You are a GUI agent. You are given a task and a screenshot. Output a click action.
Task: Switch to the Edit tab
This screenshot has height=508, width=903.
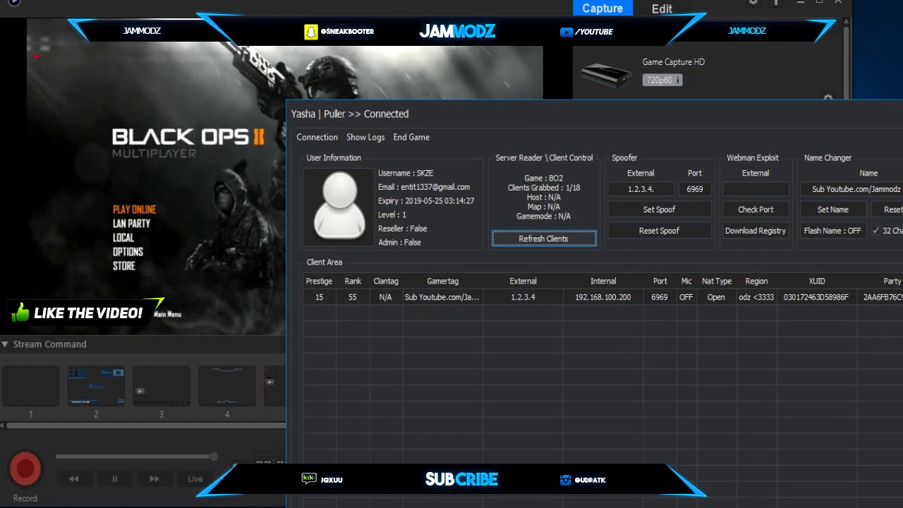(662, 8)
